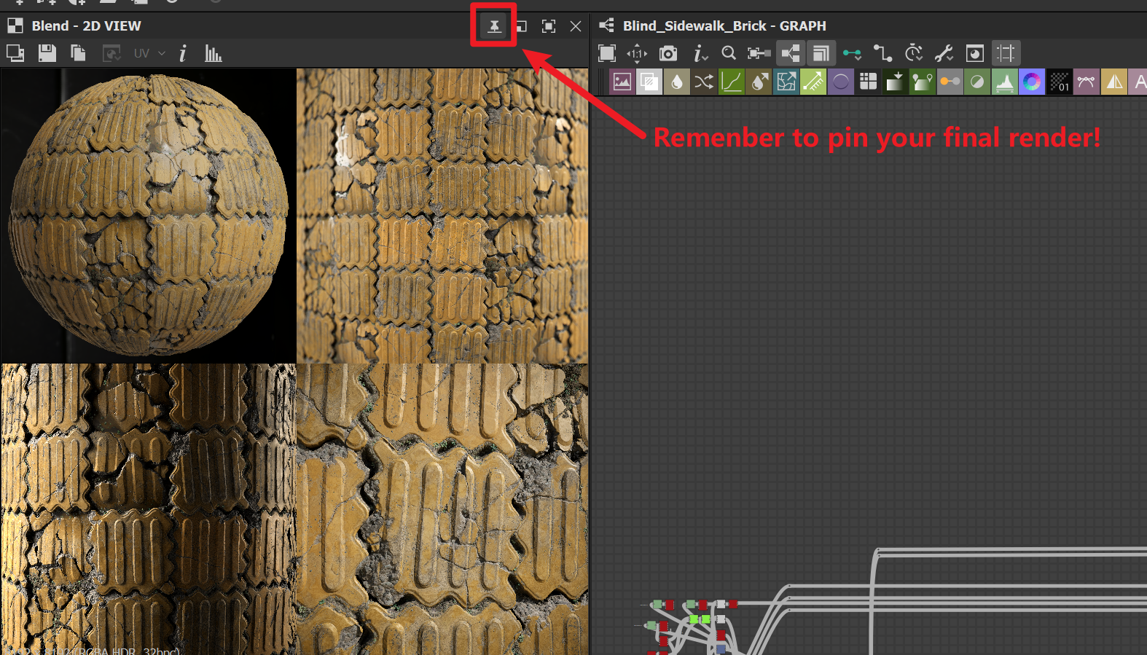Add a Text node
Image resolution: width=1147 pixels, height=655 pixels.
pos(1138,82)
